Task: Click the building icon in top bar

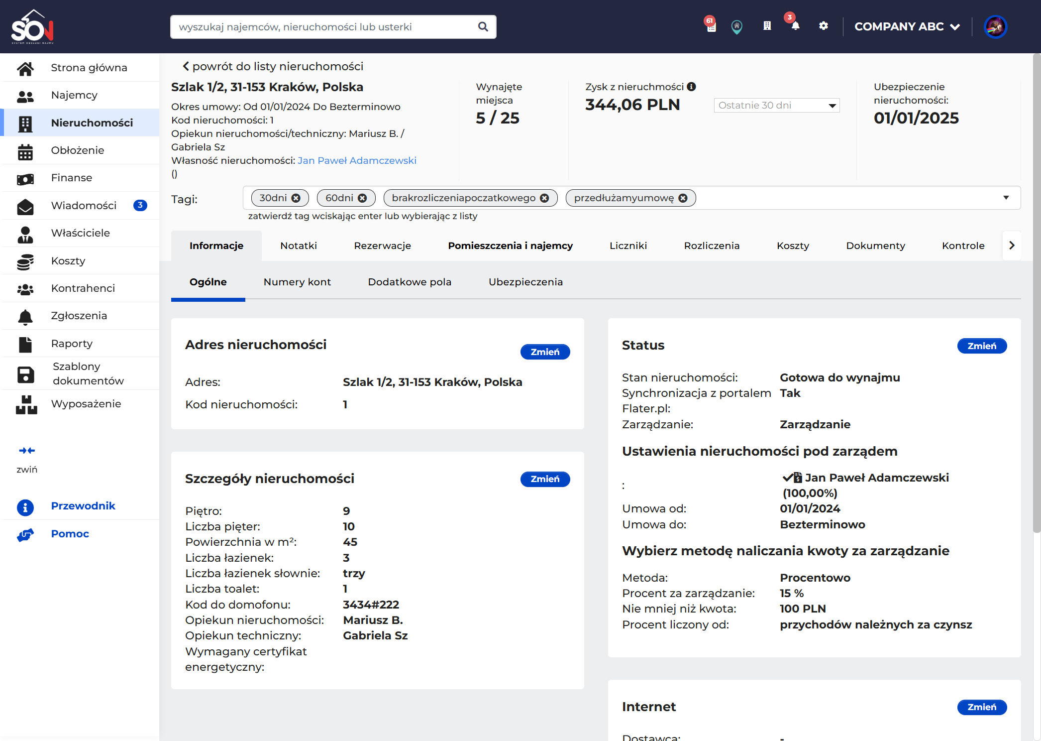Action: pyautogui.click(x=767, y=26)
